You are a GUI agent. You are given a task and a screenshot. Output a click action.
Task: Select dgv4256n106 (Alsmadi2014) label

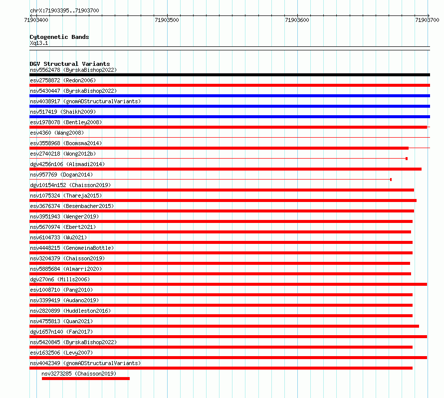coord(67,164)
